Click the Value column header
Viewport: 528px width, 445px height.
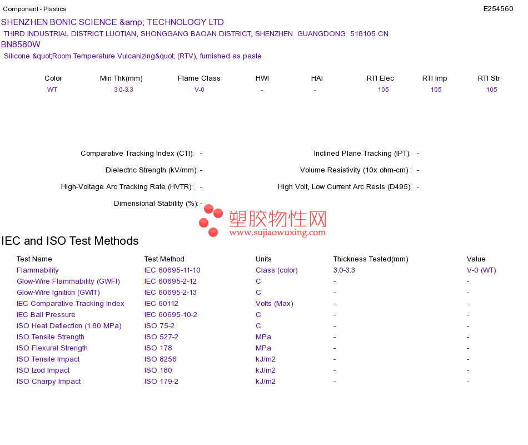(x=476, y=259)
